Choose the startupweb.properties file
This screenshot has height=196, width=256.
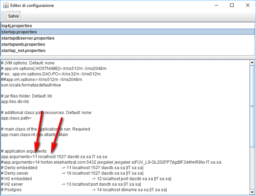(x=128, y=44)
